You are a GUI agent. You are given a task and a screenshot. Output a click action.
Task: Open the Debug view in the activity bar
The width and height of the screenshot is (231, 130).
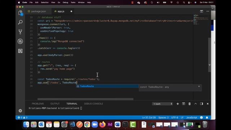pyautogui.click(x=20, y=42)
